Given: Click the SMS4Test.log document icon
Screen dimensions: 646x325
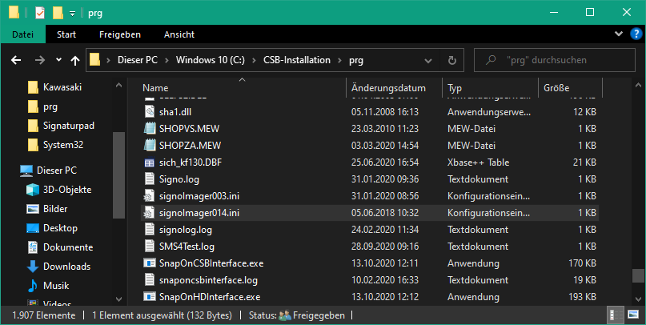Looking at the screenshot, I should point(149,247).
